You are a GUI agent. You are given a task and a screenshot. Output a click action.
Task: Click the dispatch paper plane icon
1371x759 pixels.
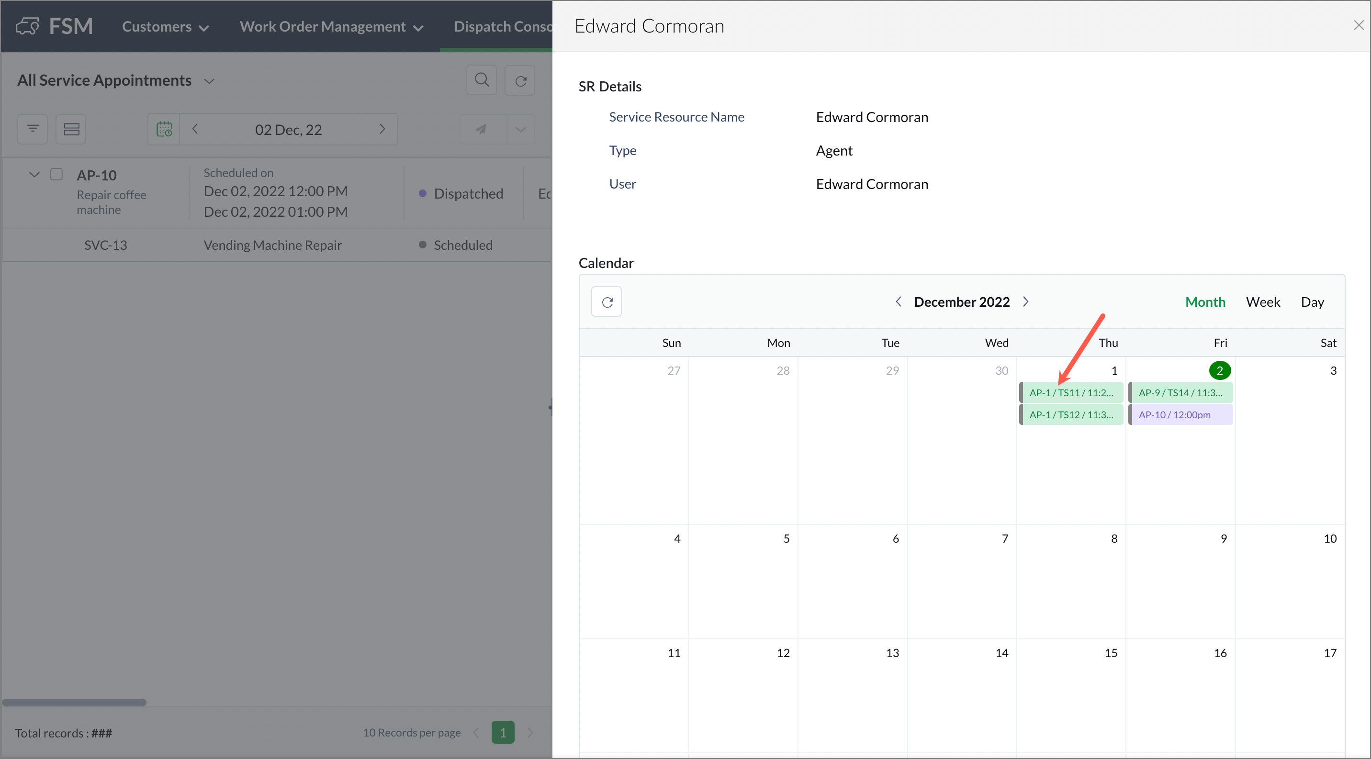pos(481,129)
